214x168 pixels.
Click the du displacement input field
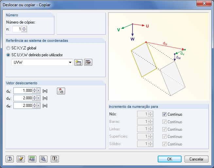[x=23, y=91]
